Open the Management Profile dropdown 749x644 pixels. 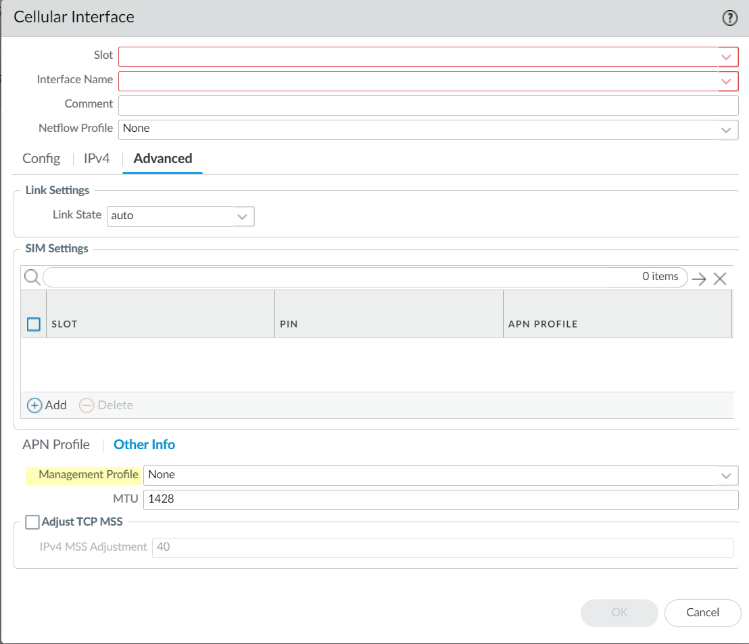pos(727,476)
